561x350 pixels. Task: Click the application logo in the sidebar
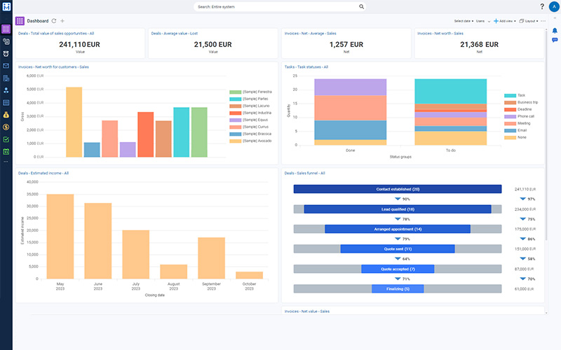click(x=6, y=6)
